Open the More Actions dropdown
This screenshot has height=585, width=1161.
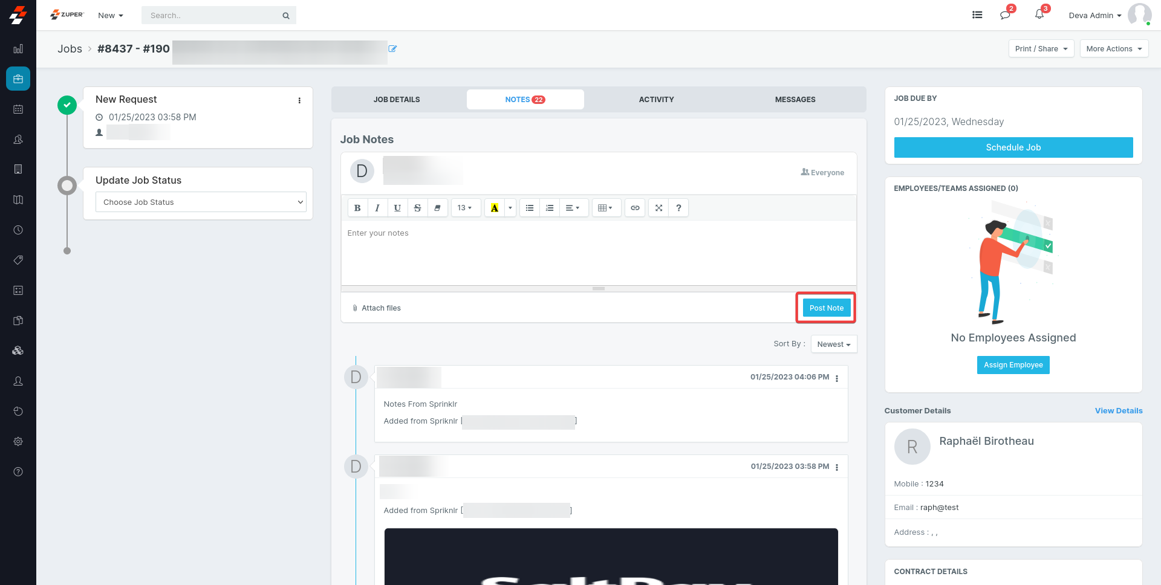[x=1114, y=49]
